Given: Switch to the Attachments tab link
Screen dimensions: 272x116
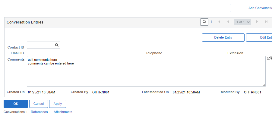Looking at the screenshot, I should (x=63, y=112).
